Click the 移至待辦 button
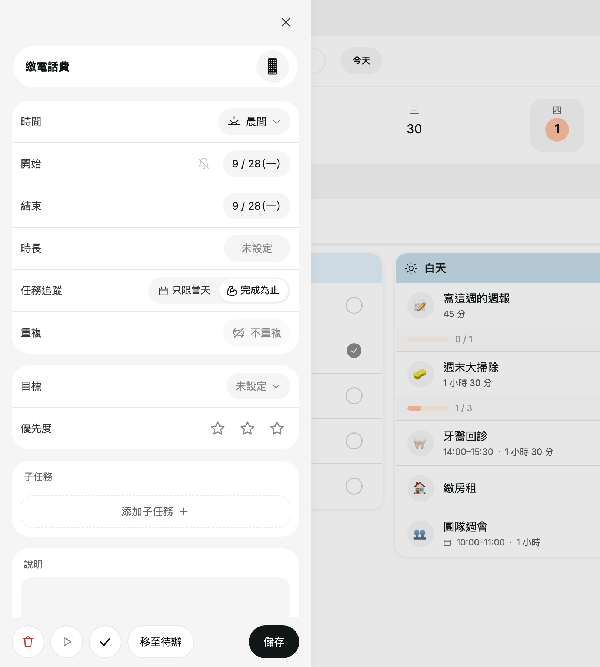600x667 pixels. [161, 642]
